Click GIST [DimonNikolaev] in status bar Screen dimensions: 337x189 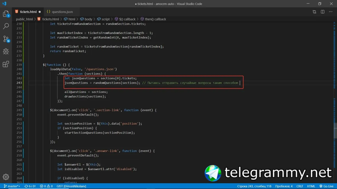click(x=71, y=186)
